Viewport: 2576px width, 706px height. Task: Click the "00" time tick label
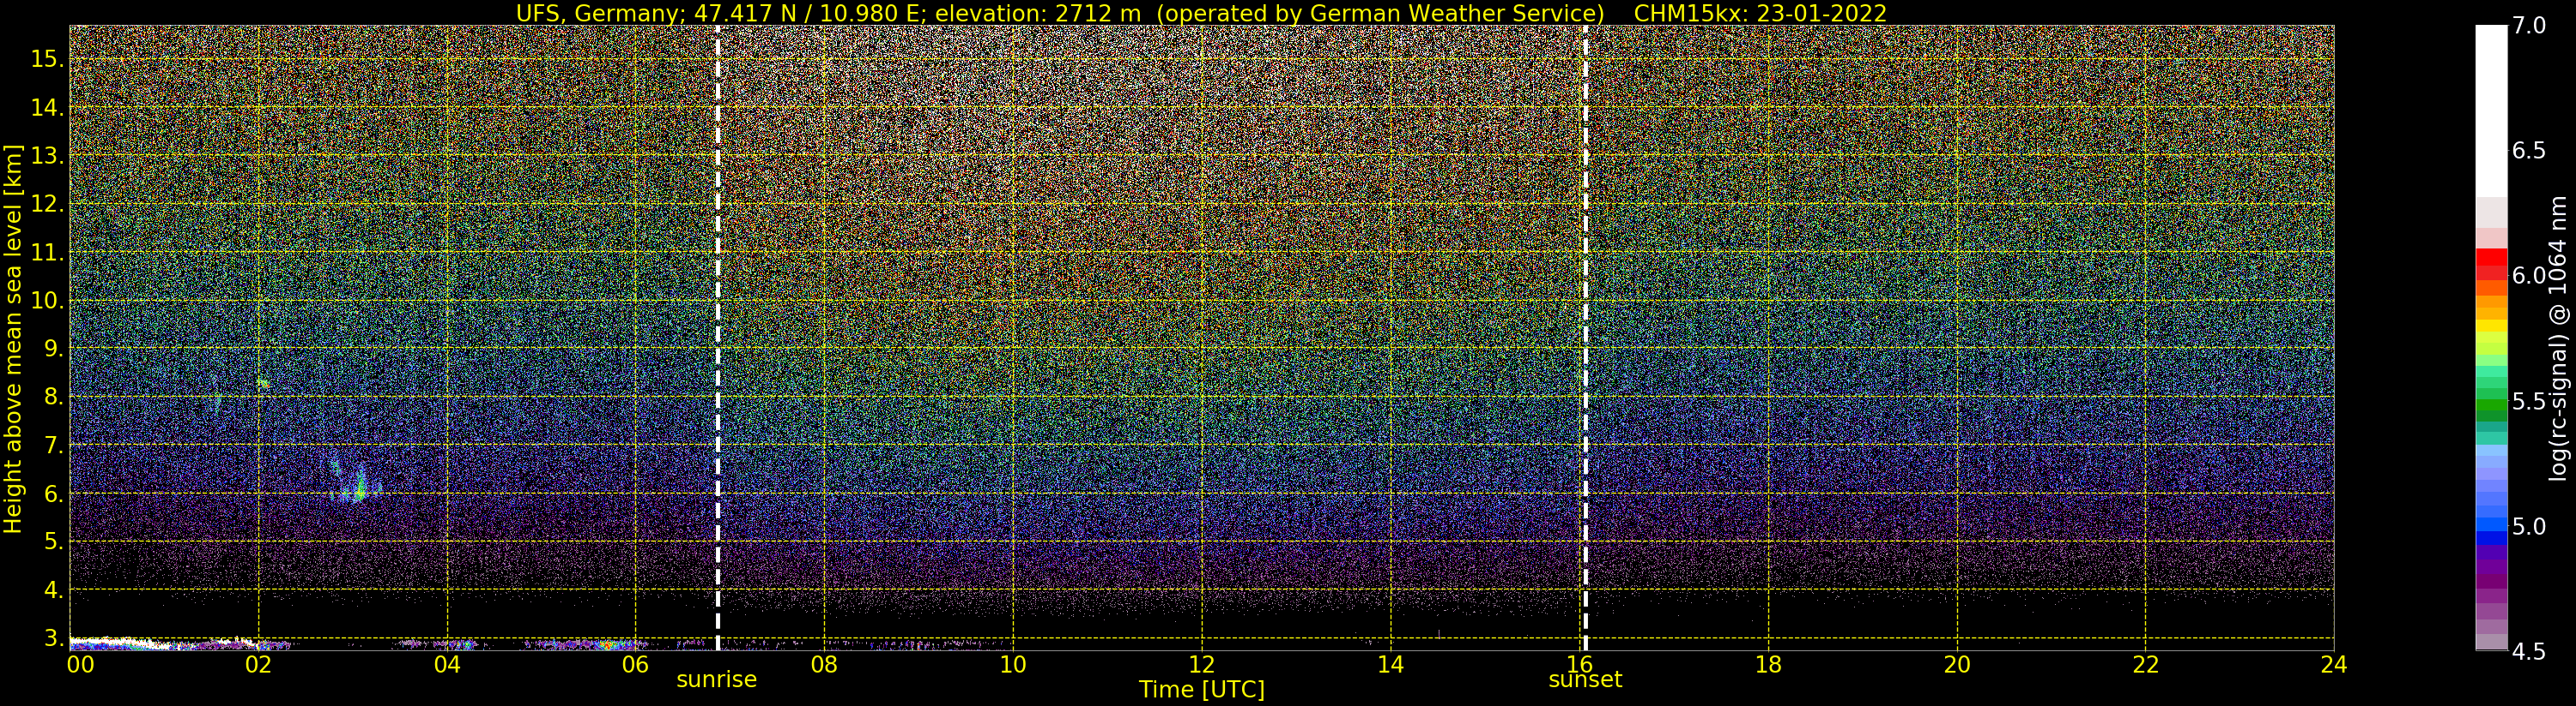(81, 665)
